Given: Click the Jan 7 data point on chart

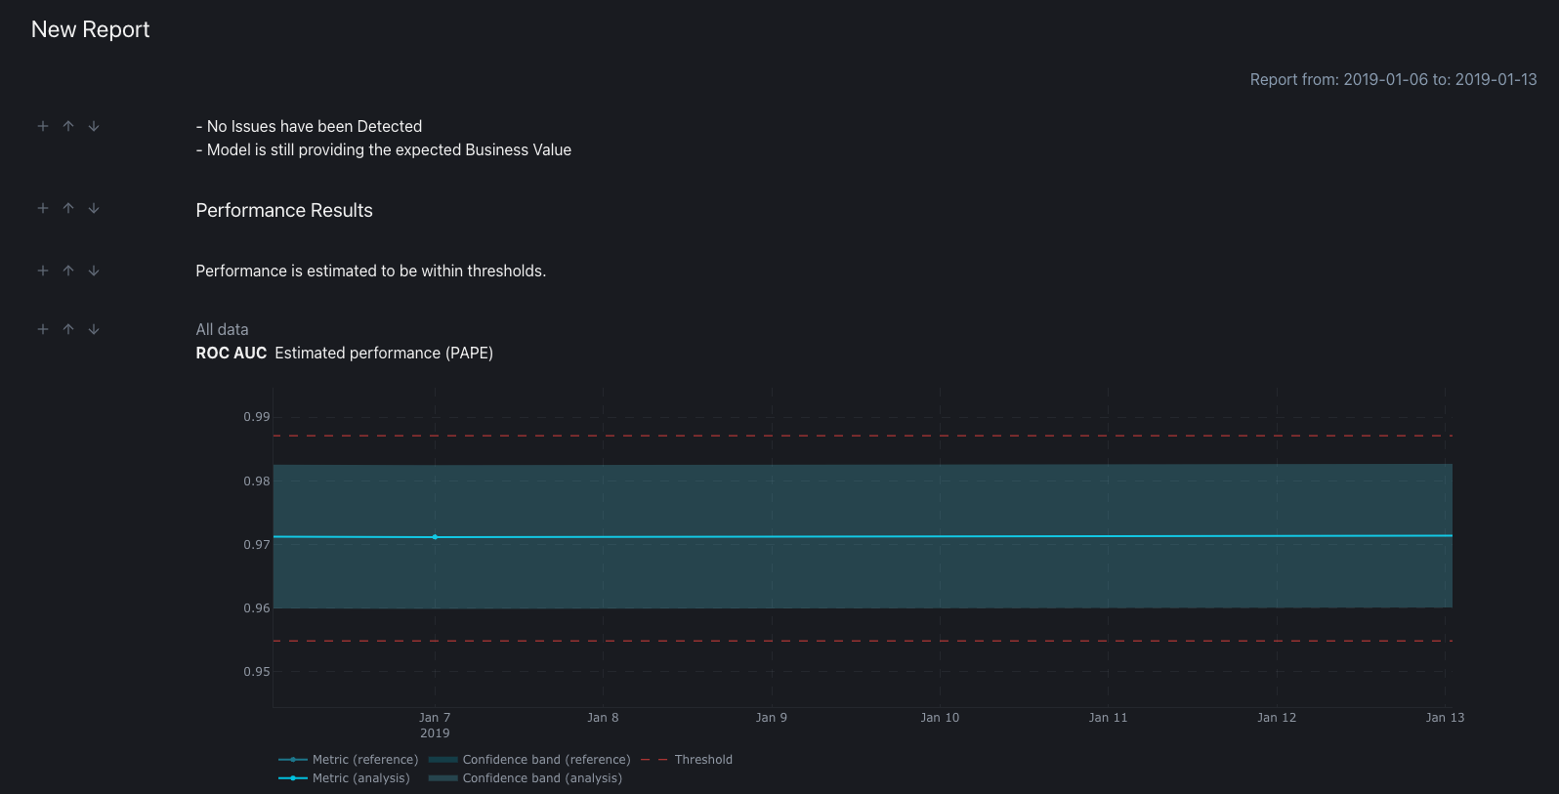Looking at the screenshot, I should [435, 537].
